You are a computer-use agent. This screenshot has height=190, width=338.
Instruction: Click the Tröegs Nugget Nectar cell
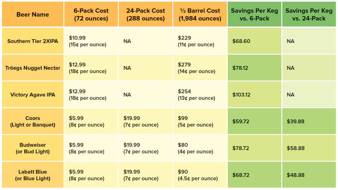(x=33, y=68)
